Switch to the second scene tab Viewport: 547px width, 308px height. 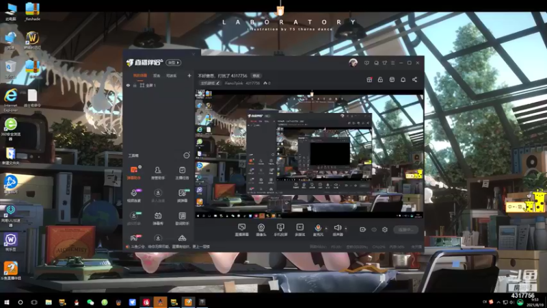(x=157, y=75)
